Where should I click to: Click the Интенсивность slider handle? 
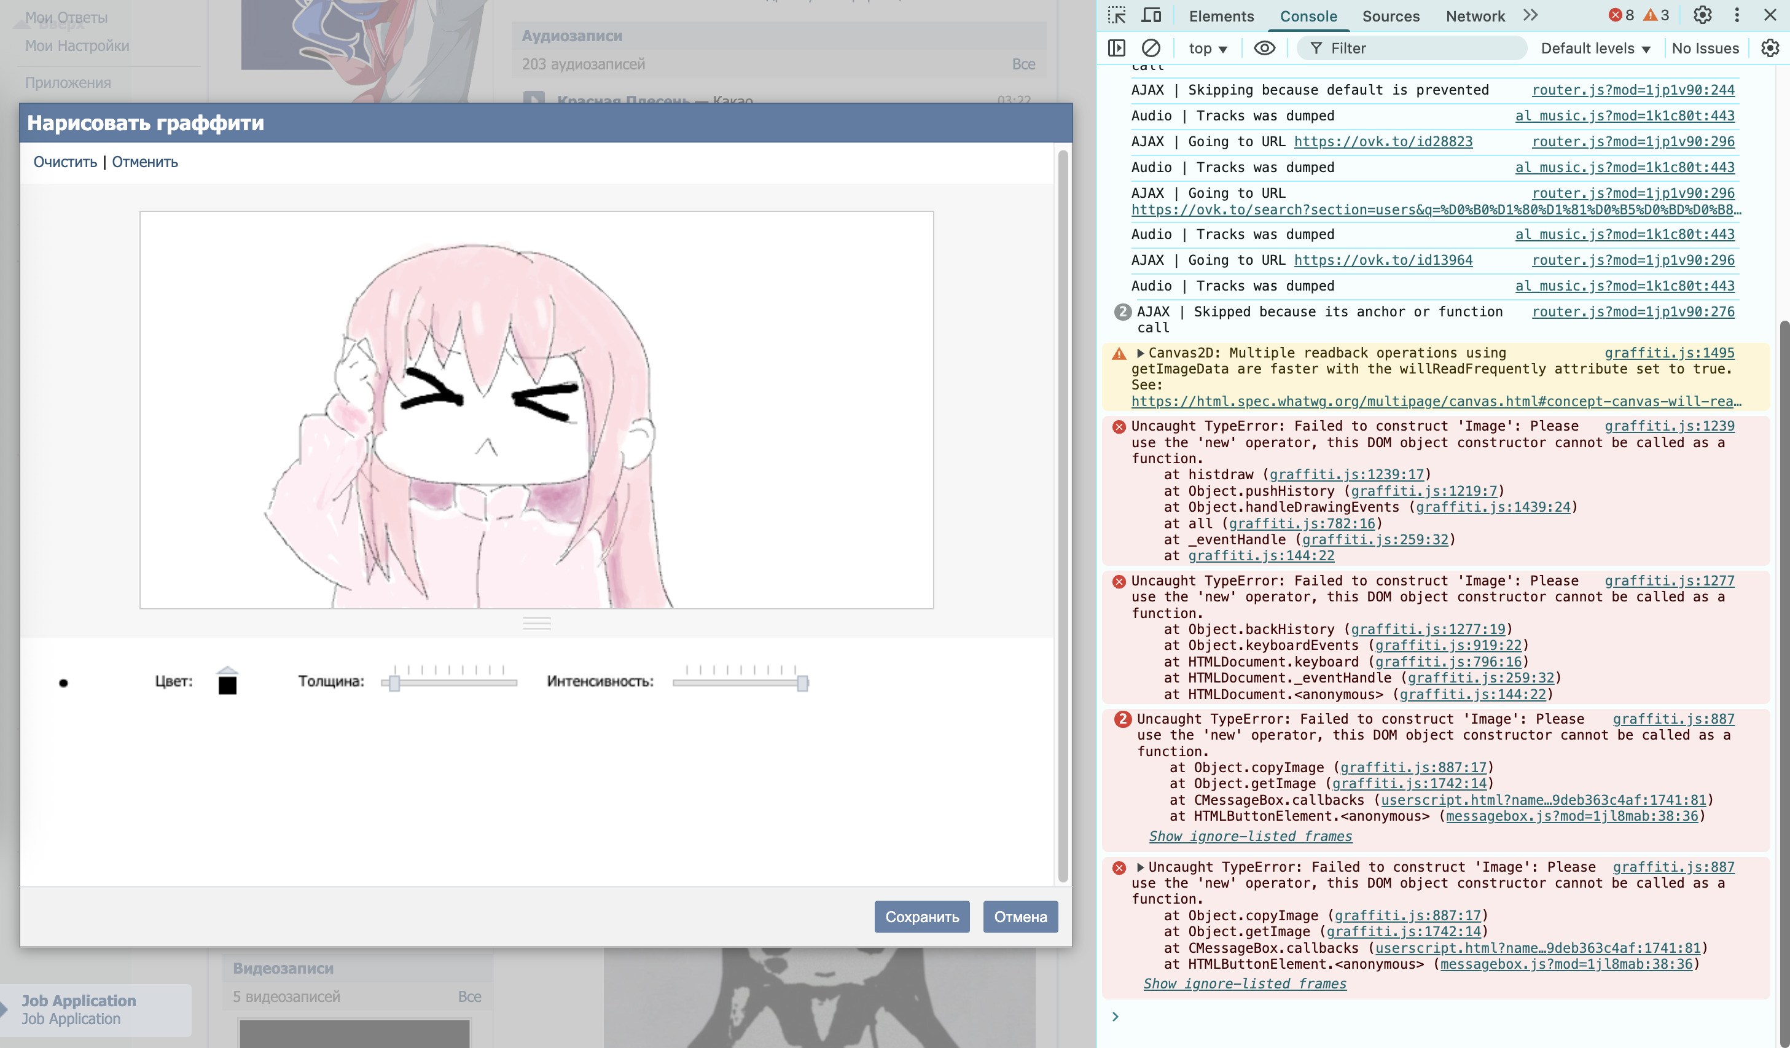coord(802,683)
